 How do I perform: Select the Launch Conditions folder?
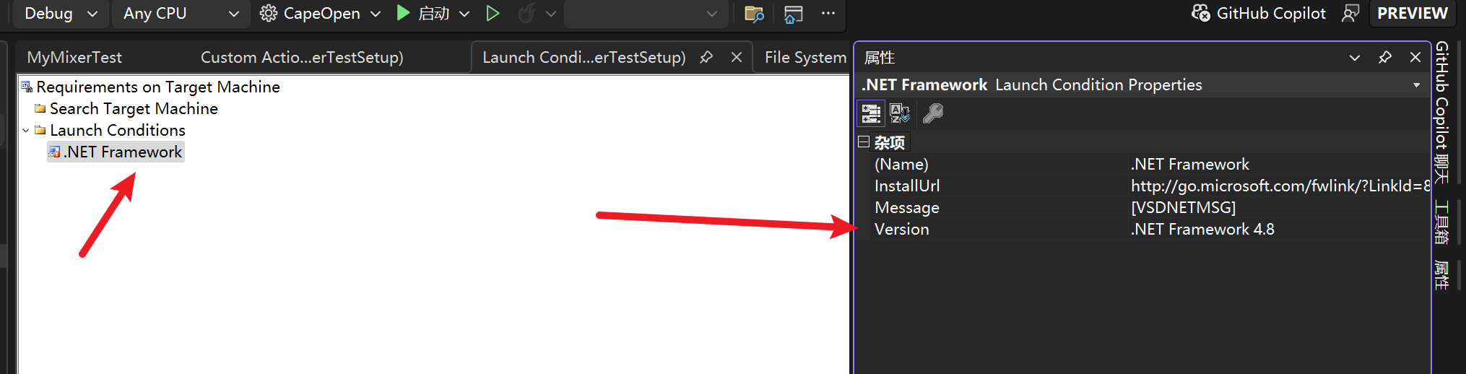pyautogui.click(x=117, y=130)
